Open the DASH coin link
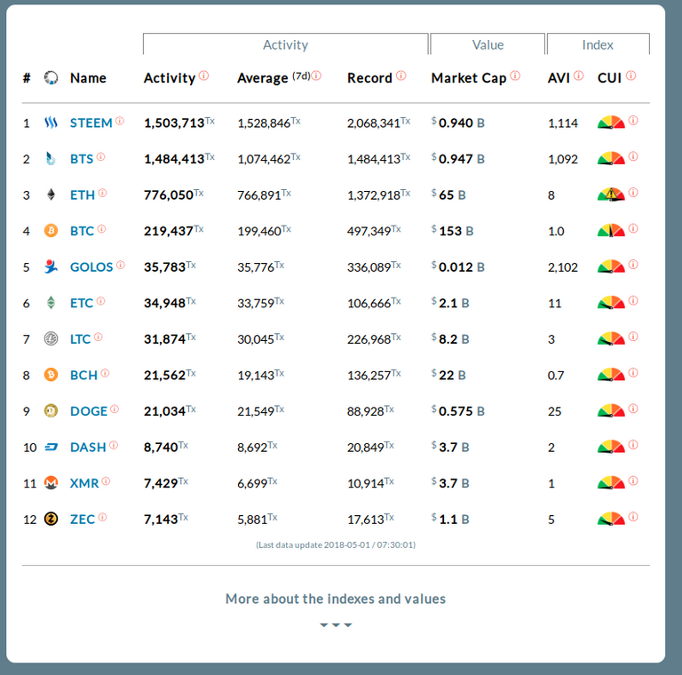Viewport: 682px width, 675px height. [x=88, y=448]
